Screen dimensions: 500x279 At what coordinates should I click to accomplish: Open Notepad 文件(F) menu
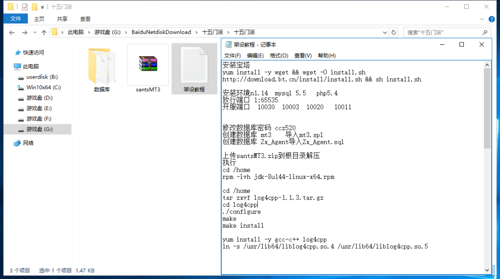click(x=232, y=56)
